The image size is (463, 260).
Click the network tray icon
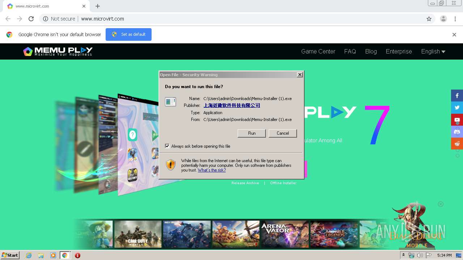click(x=411, y=255)
